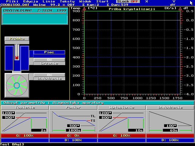
Task: Click the cooling fan icon
Action: (17, 85)
